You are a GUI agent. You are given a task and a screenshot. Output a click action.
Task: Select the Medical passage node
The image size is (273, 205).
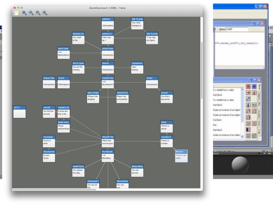[x=181, y=156]
